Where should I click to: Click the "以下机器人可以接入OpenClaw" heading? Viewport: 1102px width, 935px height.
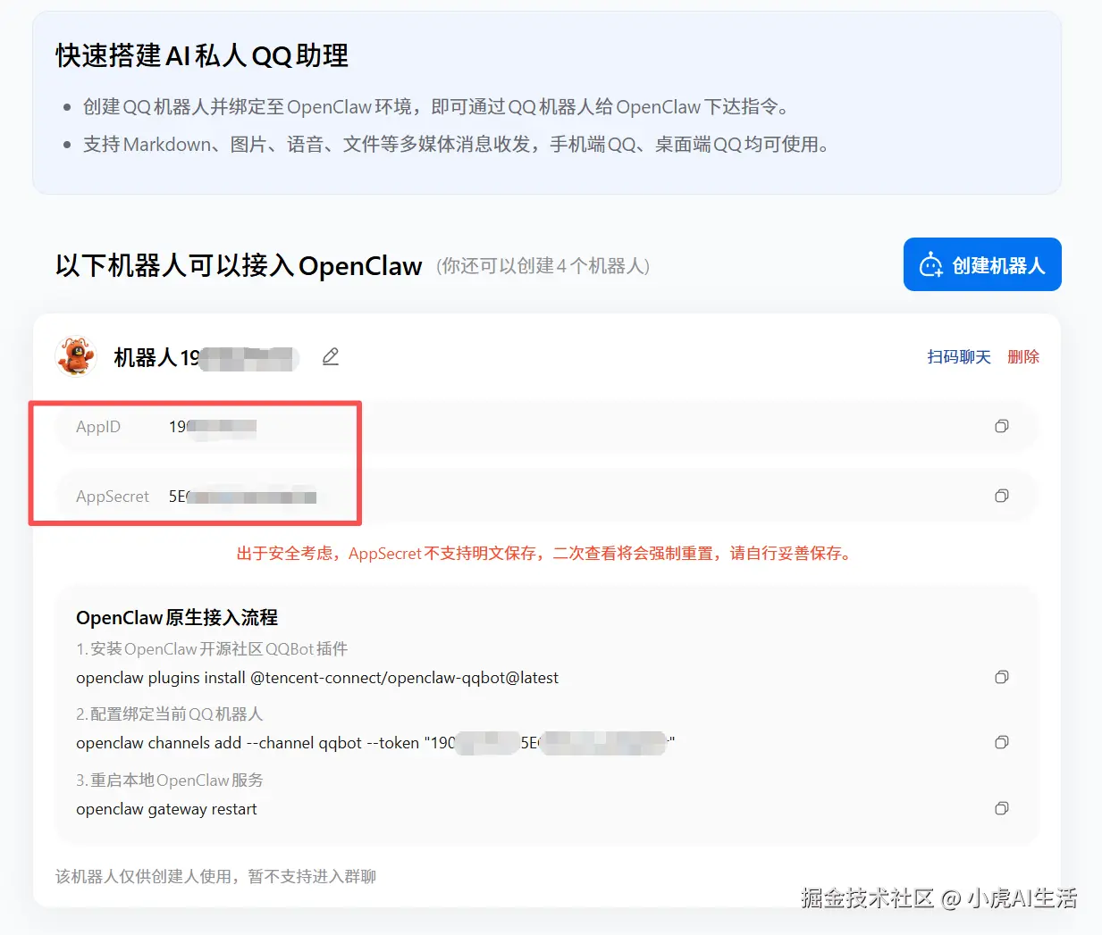[x=239, y=266]
